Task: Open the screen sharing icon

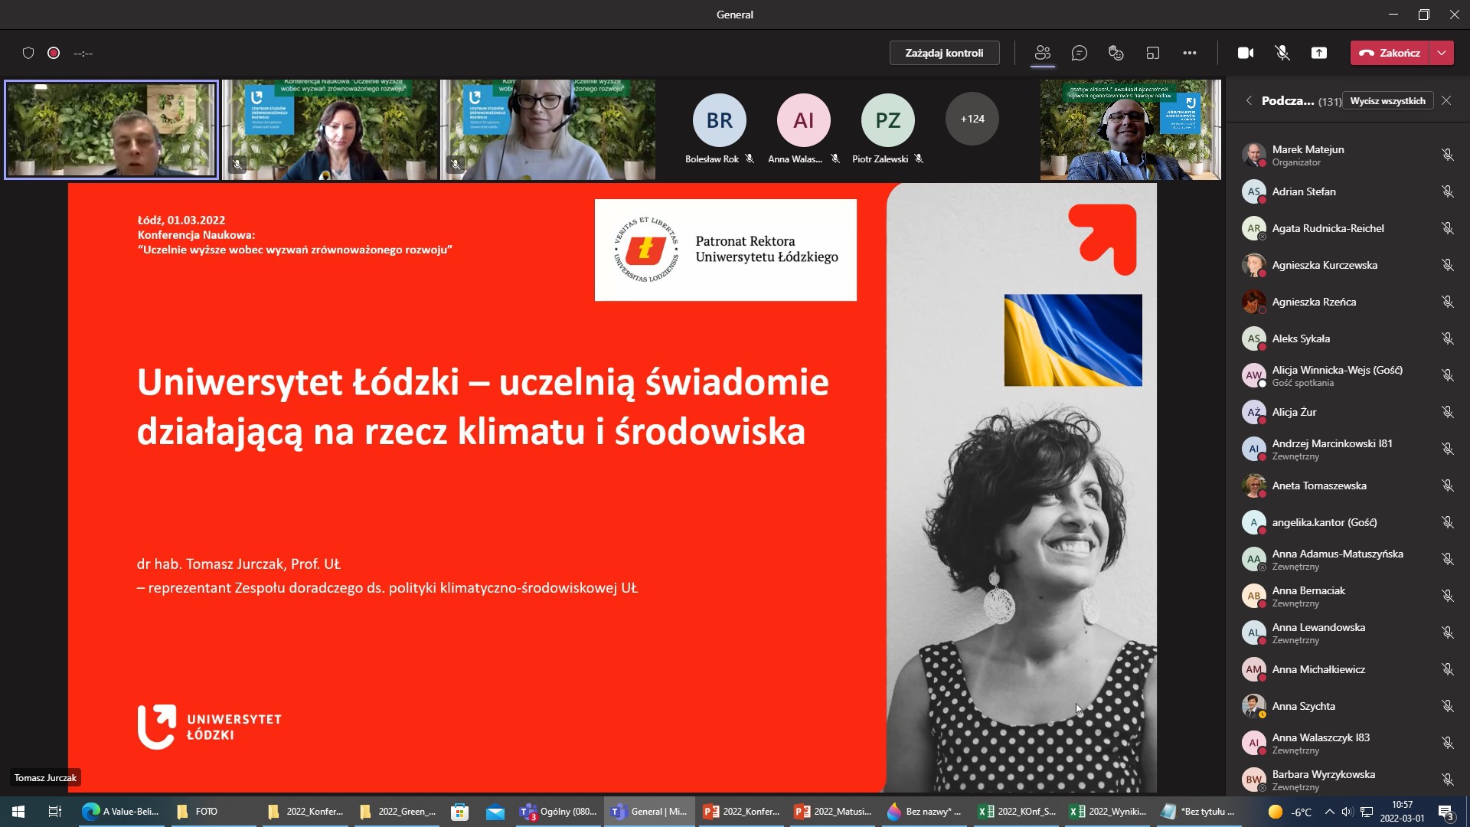Action: click(1319, 53)
